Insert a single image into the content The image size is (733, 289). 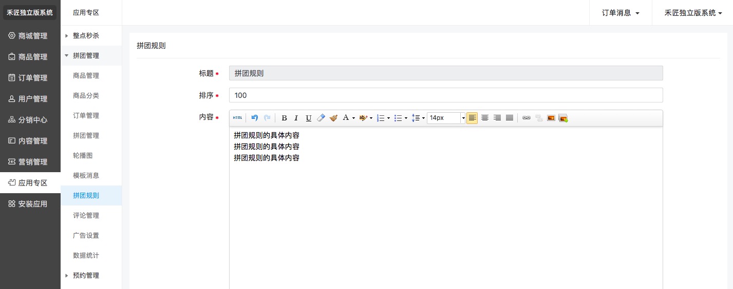(x=551, y=118)
